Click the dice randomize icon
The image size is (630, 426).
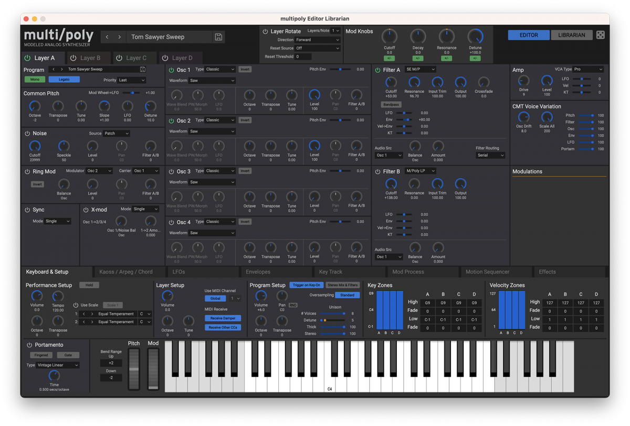tap(600, 35)
